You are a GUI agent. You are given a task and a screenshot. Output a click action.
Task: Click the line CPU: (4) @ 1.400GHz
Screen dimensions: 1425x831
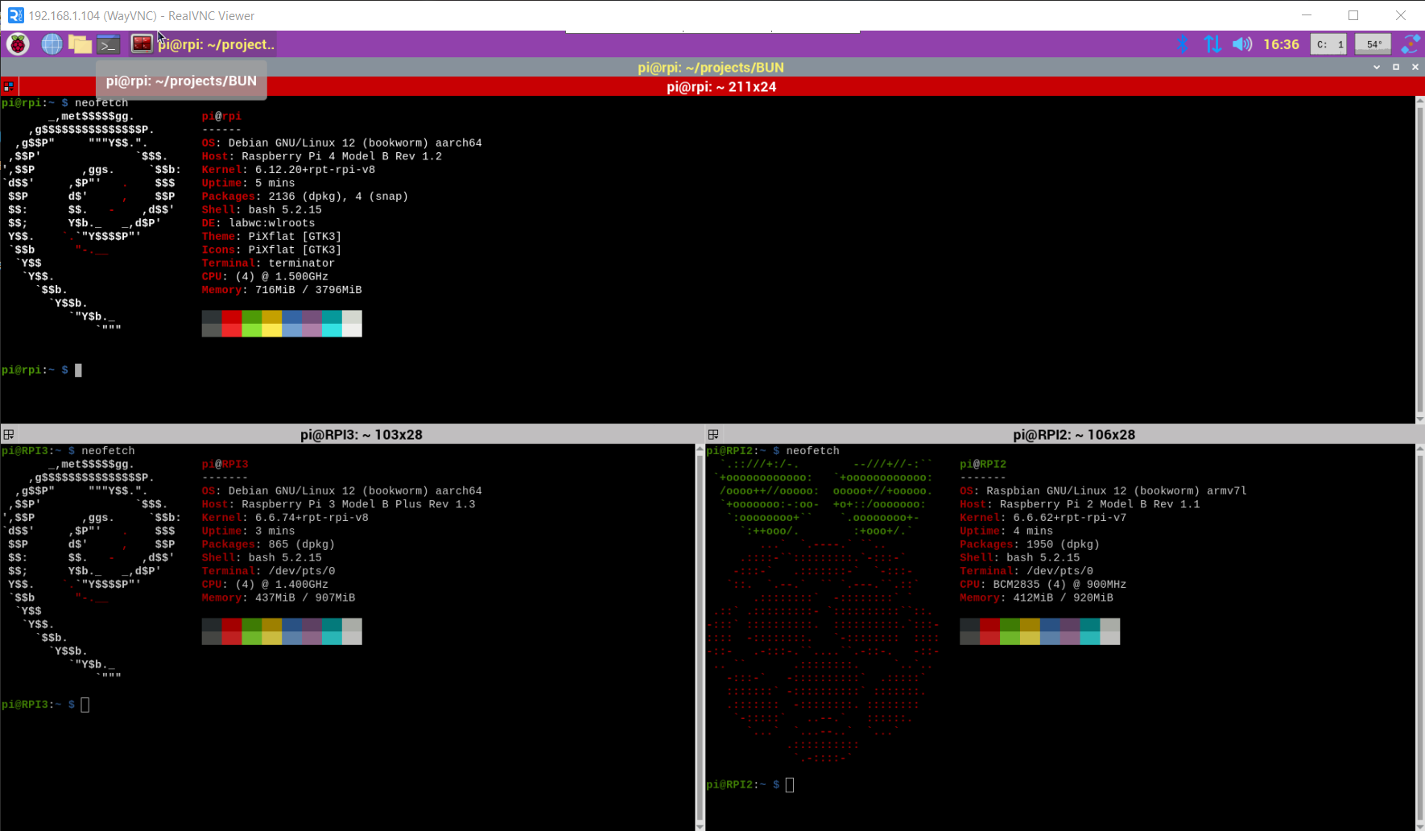[x=265, y=585]
